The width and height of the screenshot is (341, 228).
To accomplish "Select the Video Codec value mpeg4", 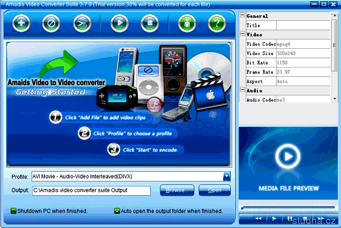I will coord(303,44).
